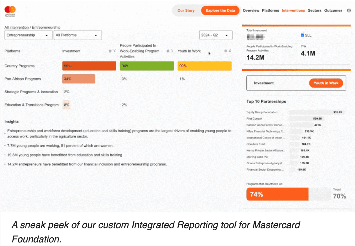Switch to the Outcomes tab
Viewport: 355px width, 246px height.
tap(333, 10)
